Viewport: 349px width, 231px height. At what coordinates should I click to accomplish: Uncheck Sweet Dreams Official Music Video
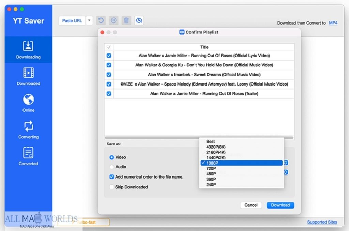109,75
